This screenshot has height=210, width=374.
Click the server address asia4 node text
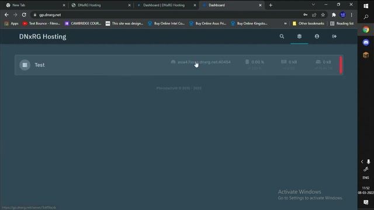click(204, 62)
